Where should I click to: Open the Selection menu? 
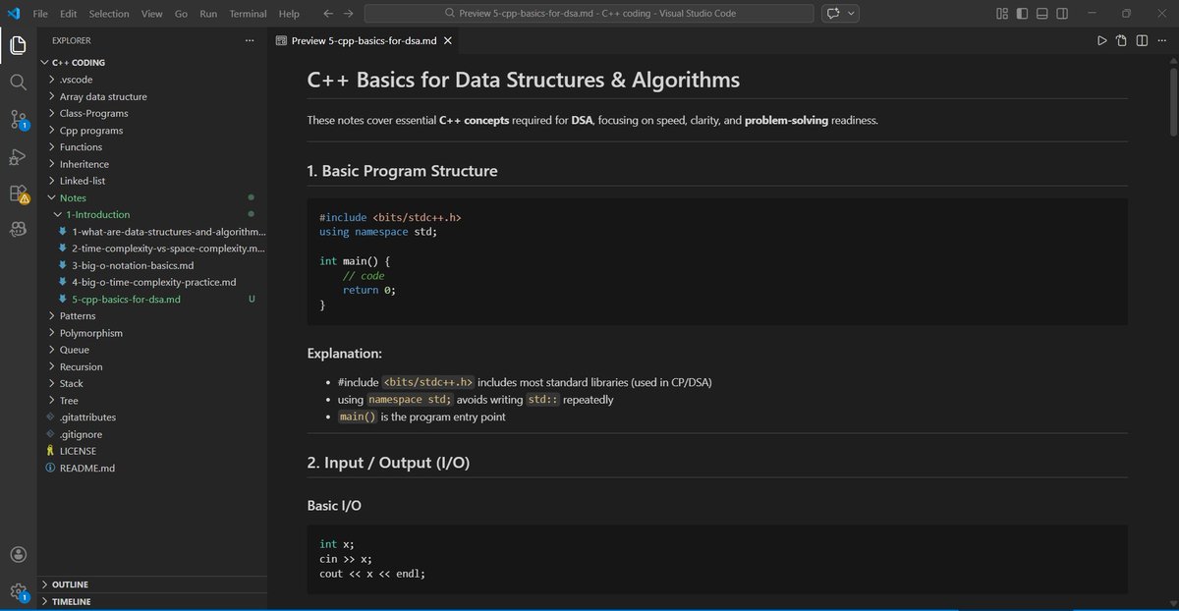click(x=109, y=14)
